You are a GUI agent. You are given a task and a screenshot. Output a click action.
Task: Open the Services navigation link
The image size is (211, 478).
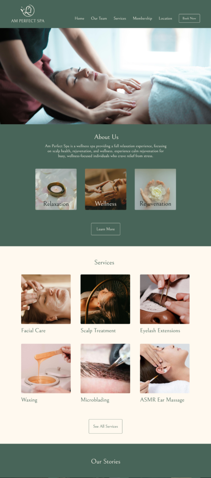[120, 18]
